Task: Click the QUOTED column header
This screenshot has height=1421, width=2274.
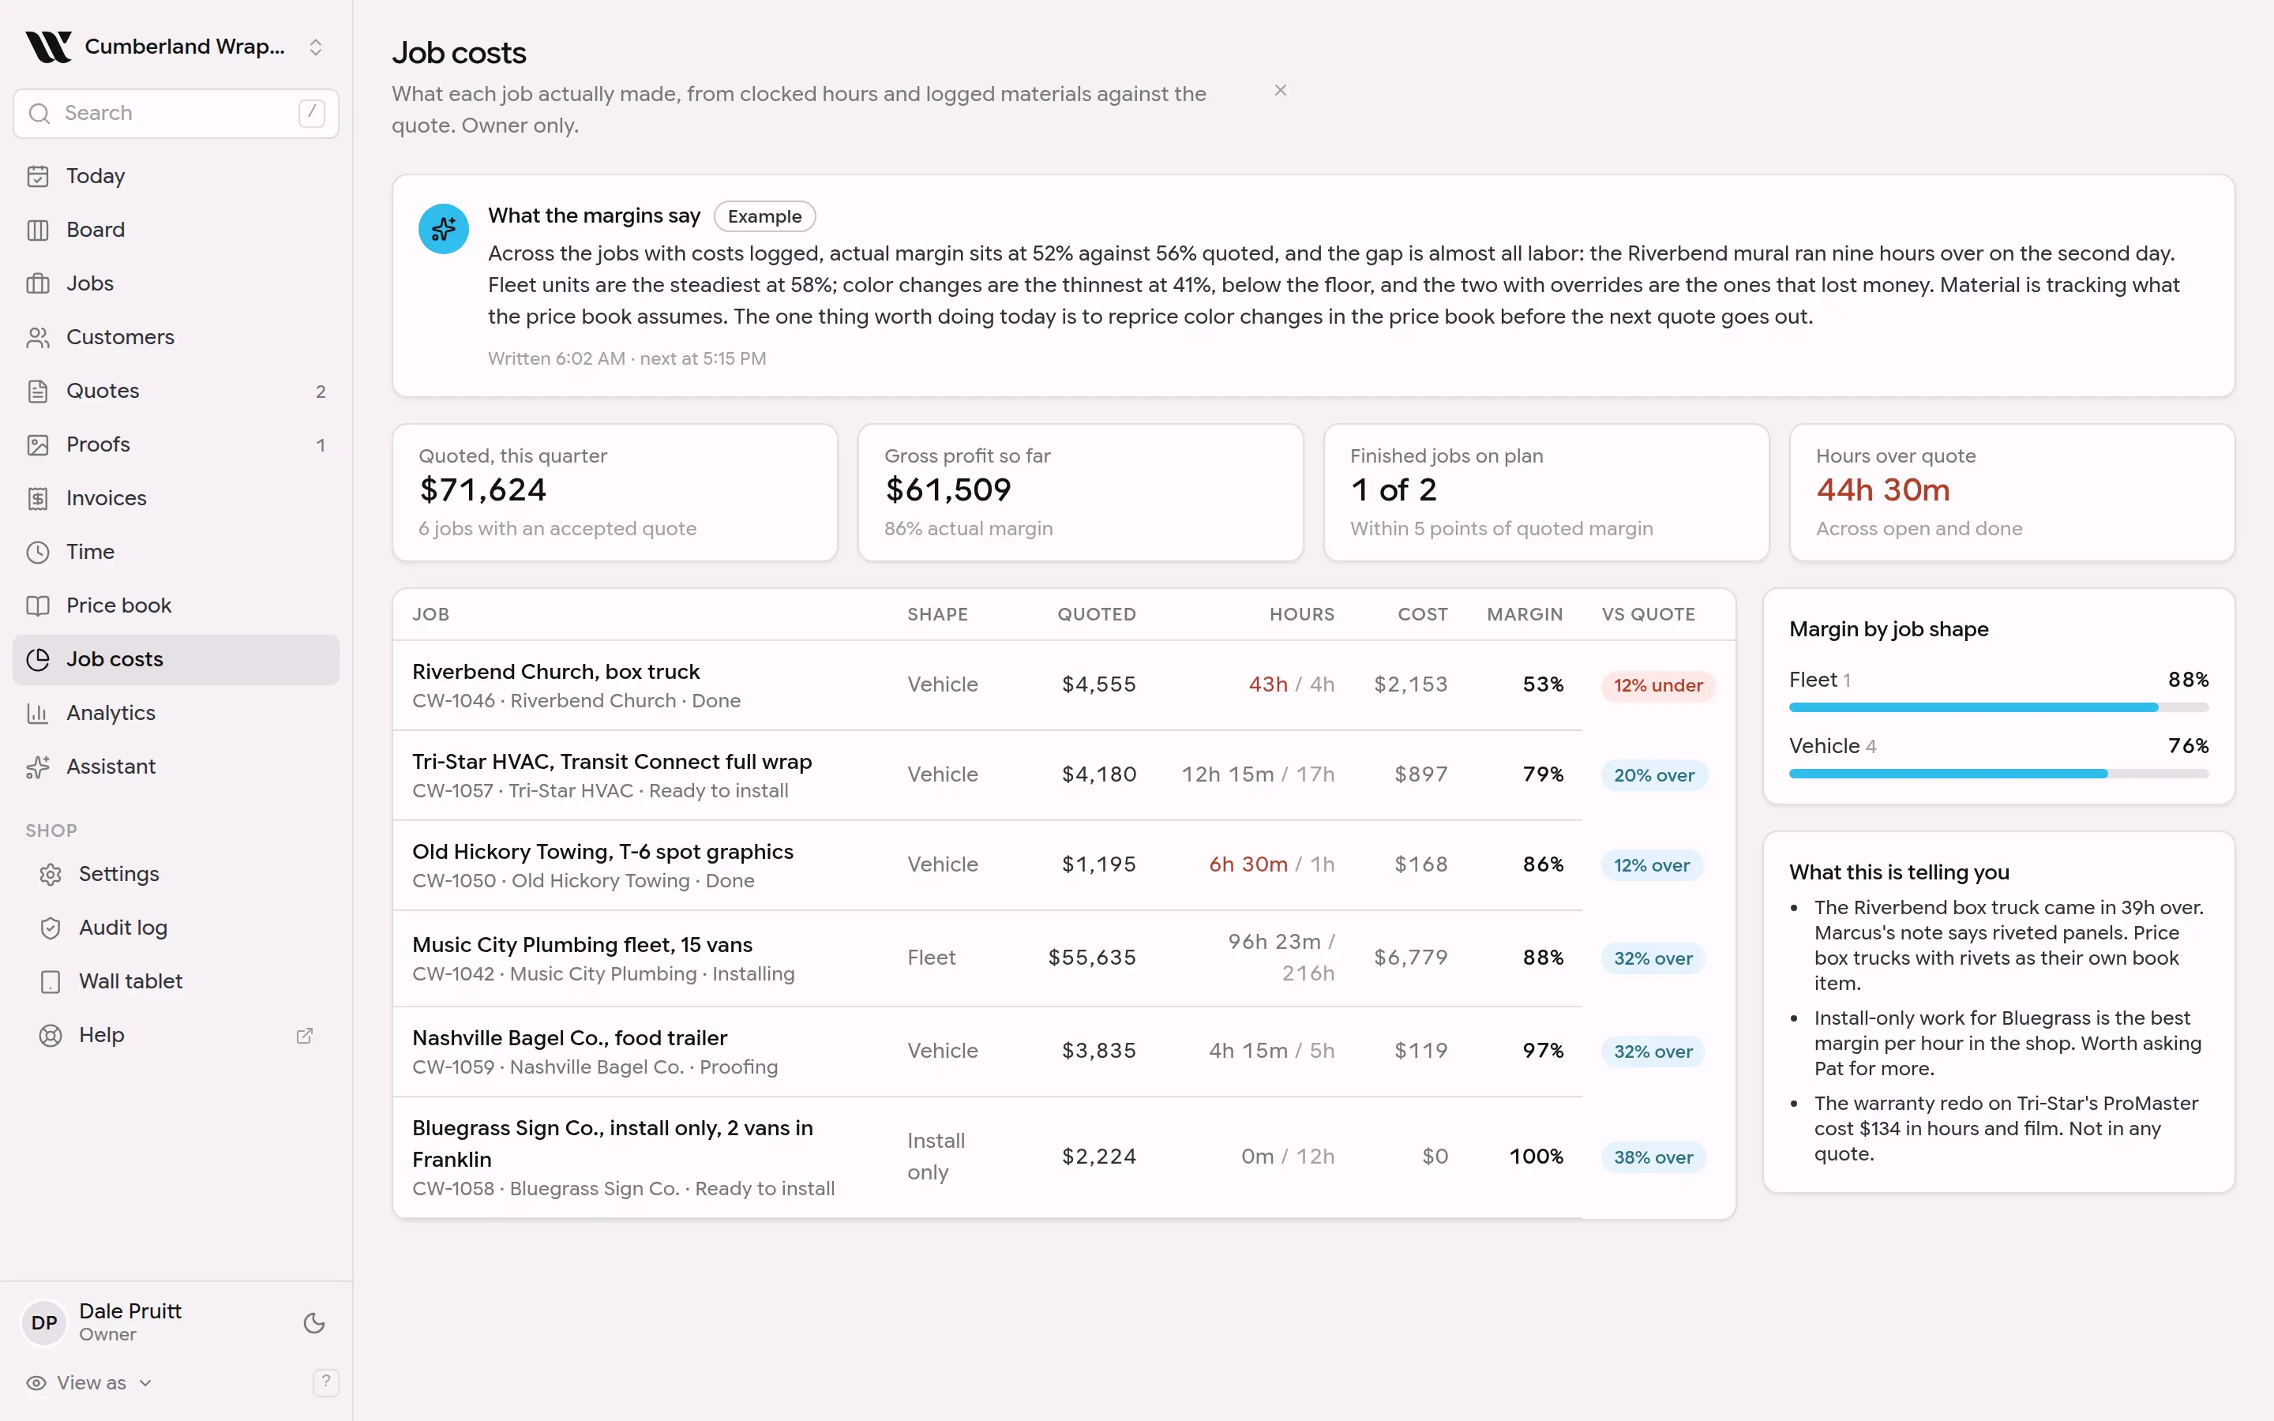Action: click(x=1097, y=615)
